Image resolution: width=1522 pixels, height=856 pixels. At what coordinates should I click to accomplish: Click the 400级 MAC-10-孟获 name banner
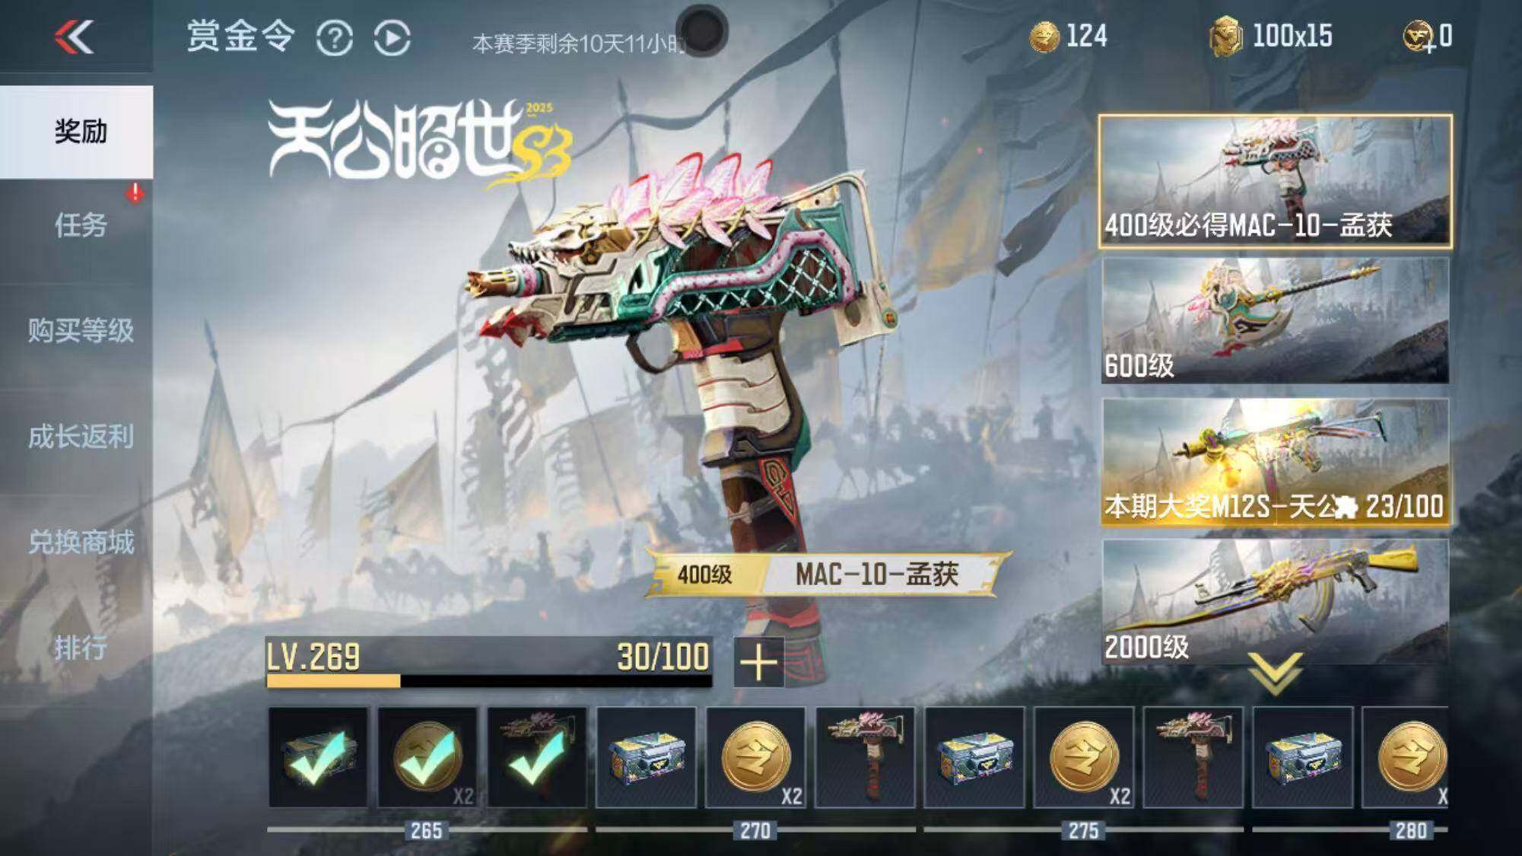(x=828, y=574)
